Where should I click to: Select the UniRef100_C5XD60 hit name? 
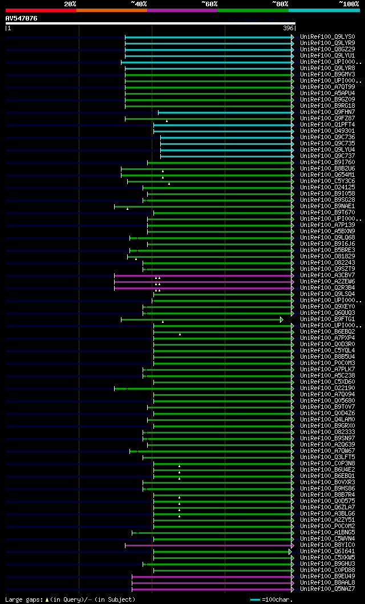coord(328,382)
